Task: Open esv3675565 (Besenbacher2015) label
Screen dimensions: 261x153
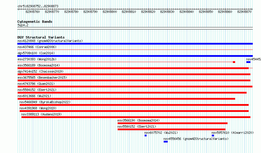Action: point(42,78)
